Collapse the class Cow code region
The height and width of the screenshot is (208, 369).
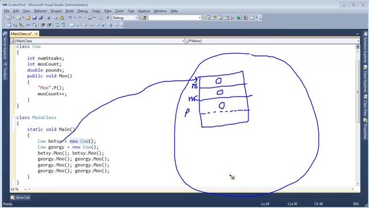pyautogui.click(x=16, y=46)
